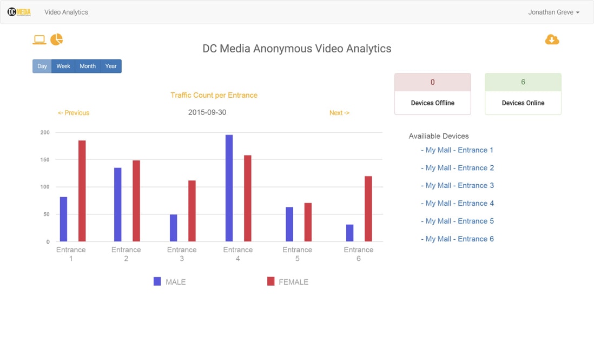Click the Entrance 4 axis label
The image size is (594, 337).
[238, 254]
